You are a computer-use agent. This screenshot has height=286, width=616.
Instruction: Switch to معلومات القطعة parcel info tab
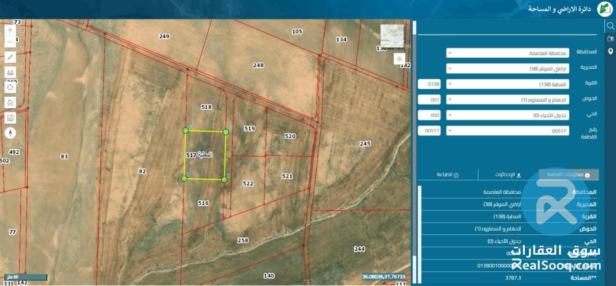coord(569,175)
